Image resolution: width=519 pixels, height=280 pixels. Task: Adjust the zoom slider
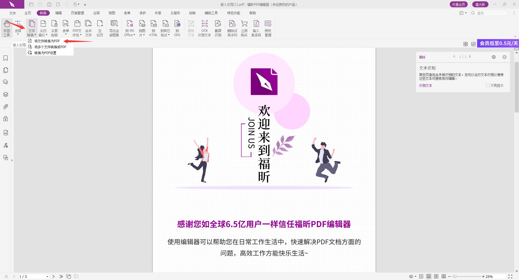[455, 276]
